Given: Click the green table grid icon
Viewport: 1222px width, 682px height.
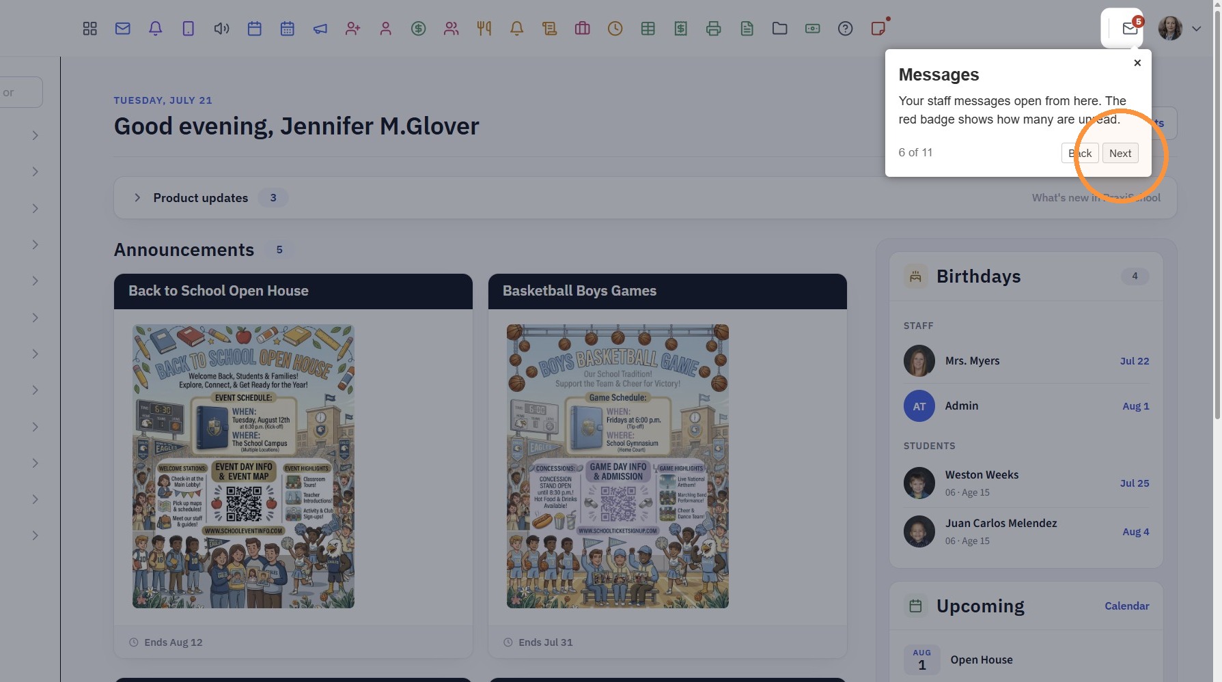Looking at the screenshot, I should point(648,29).
